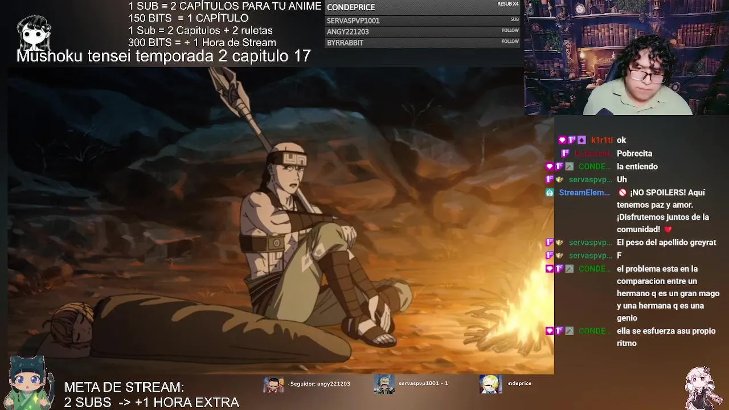Click "Mushoku tensei temporada 2 capitulo 17" title

coord(163,56)
